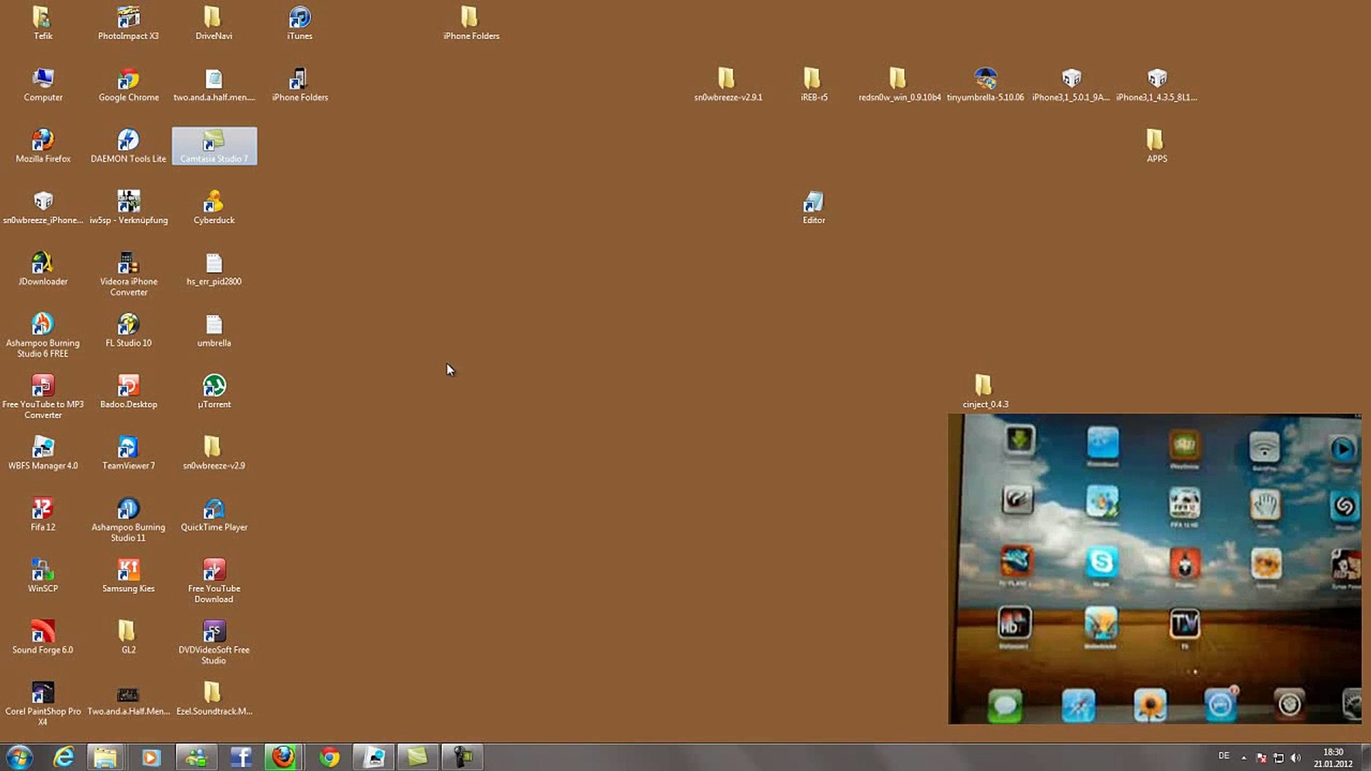This screenshot has width=1371, height=771.
Task: Open the JDownloader shortcut
Action: point(43,269)
